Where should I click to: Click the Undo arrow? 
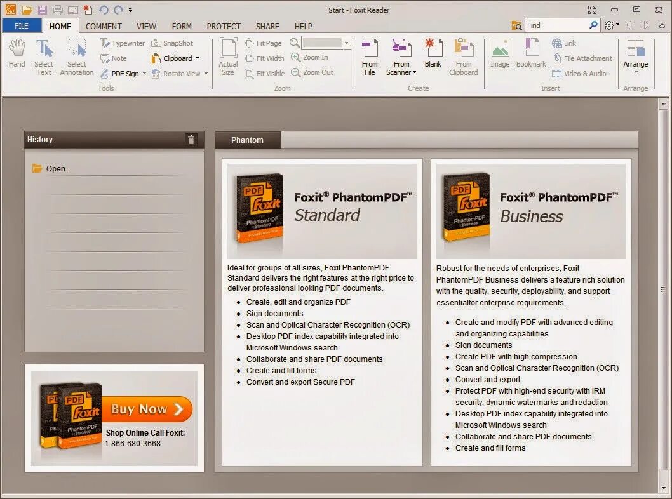coord(104,10)
